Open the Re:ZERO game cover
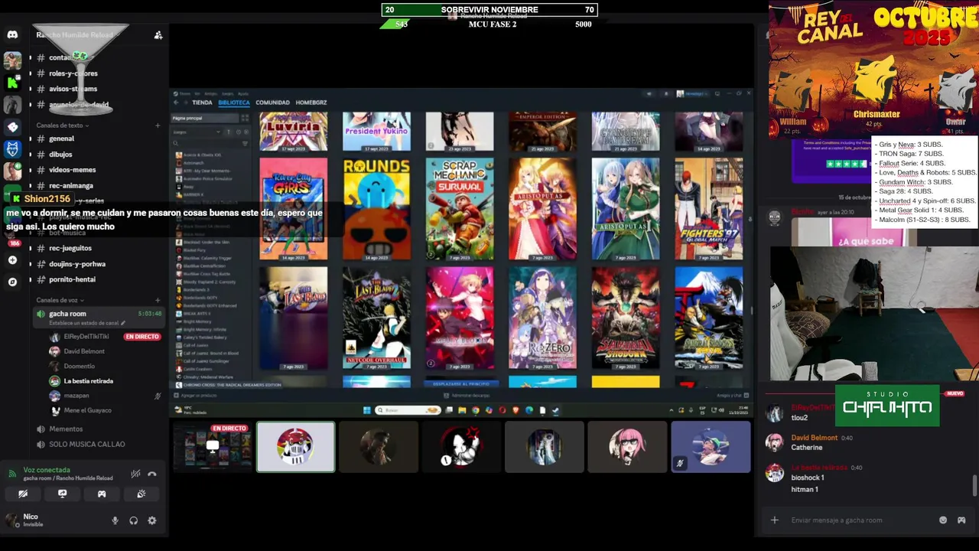 (x=543, y=318)
